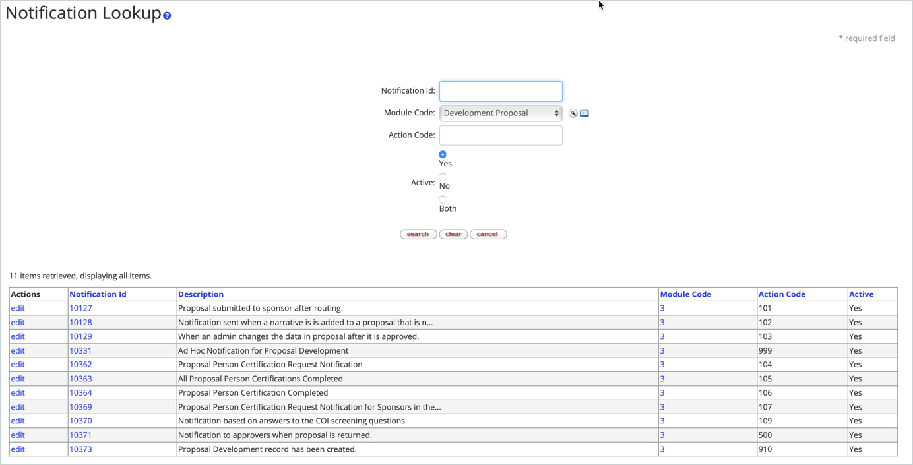Select the Yes radio button for Active
This screenshot has height=465, width=913.
[442, 154]
